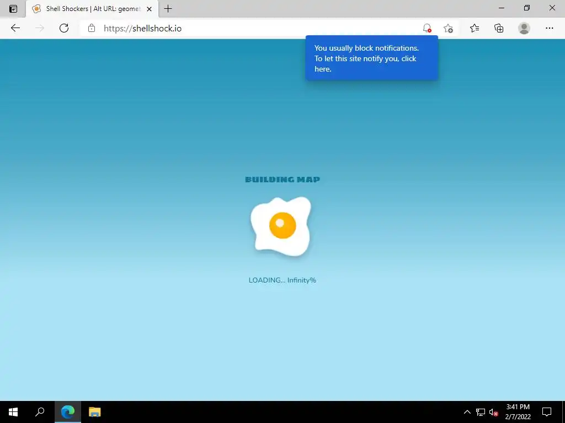
Task: Open Windows taskbar search
Action: point(40,412)
